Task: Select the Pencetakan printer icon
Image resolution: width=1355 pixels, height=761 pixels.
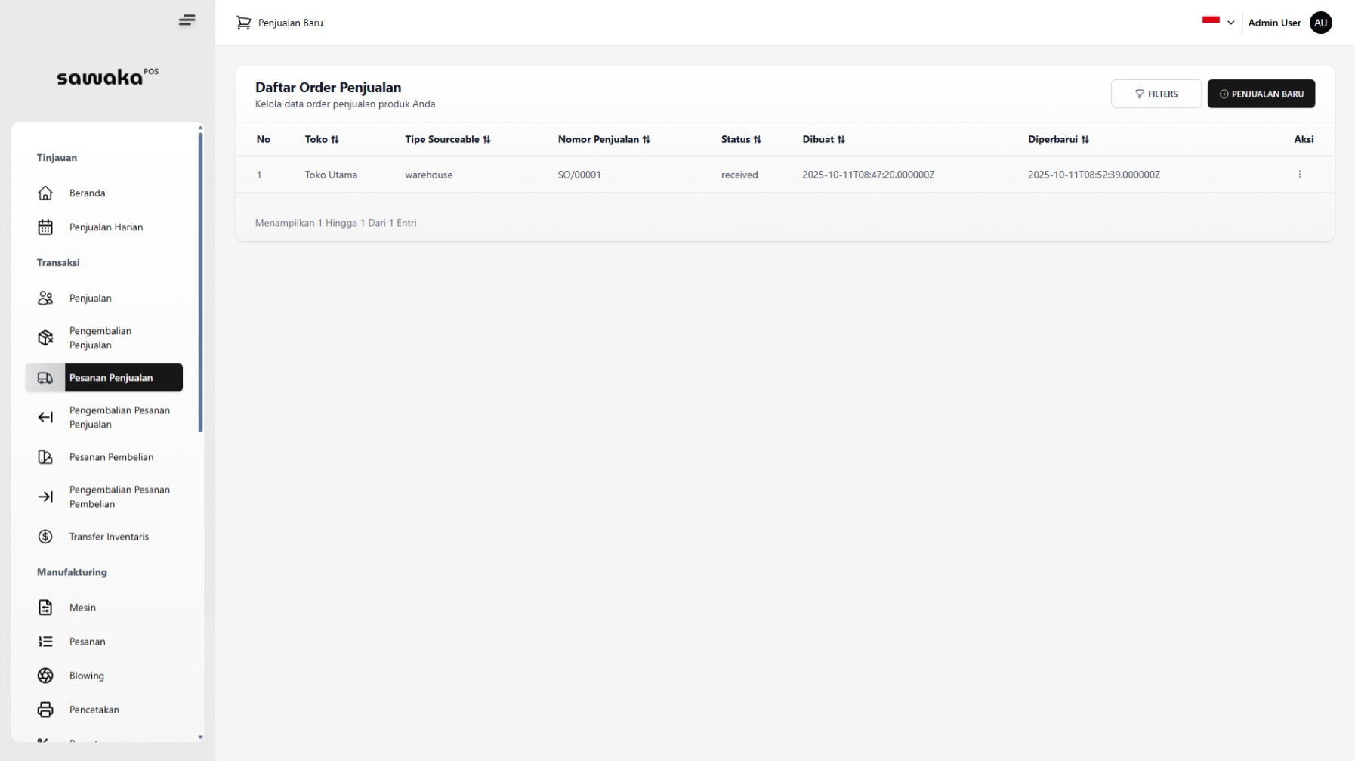Action: pos(45,710)
